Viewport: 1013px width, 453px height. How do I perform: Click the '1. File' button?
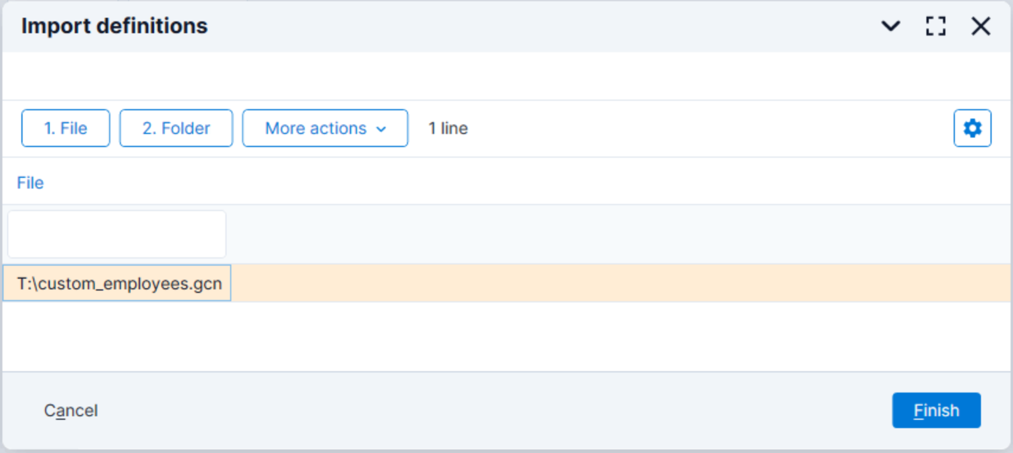66,128
